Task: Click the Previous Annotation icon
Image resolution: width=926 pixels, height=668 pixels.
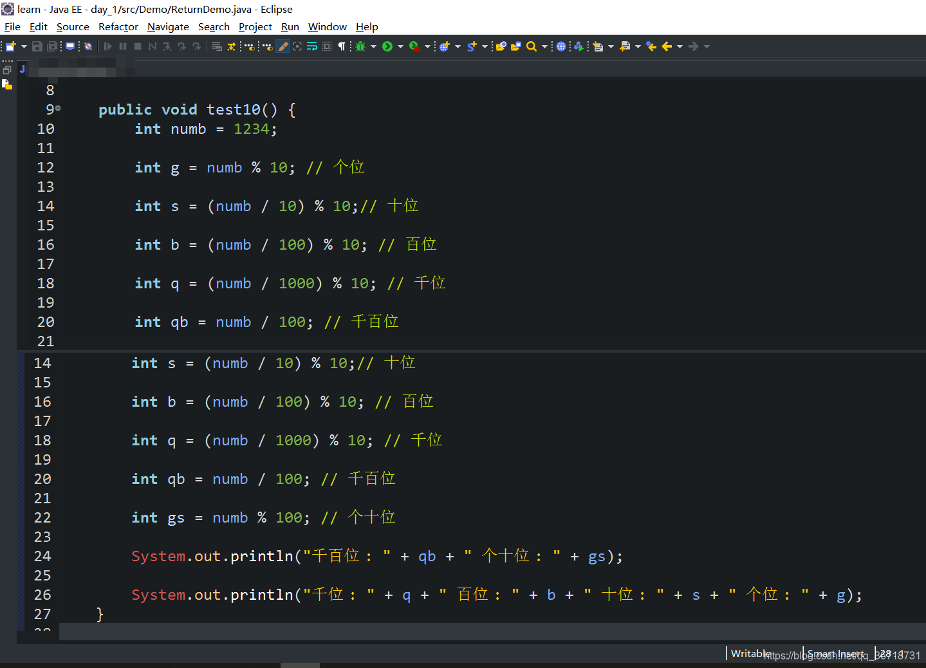Action: [625, 46]
